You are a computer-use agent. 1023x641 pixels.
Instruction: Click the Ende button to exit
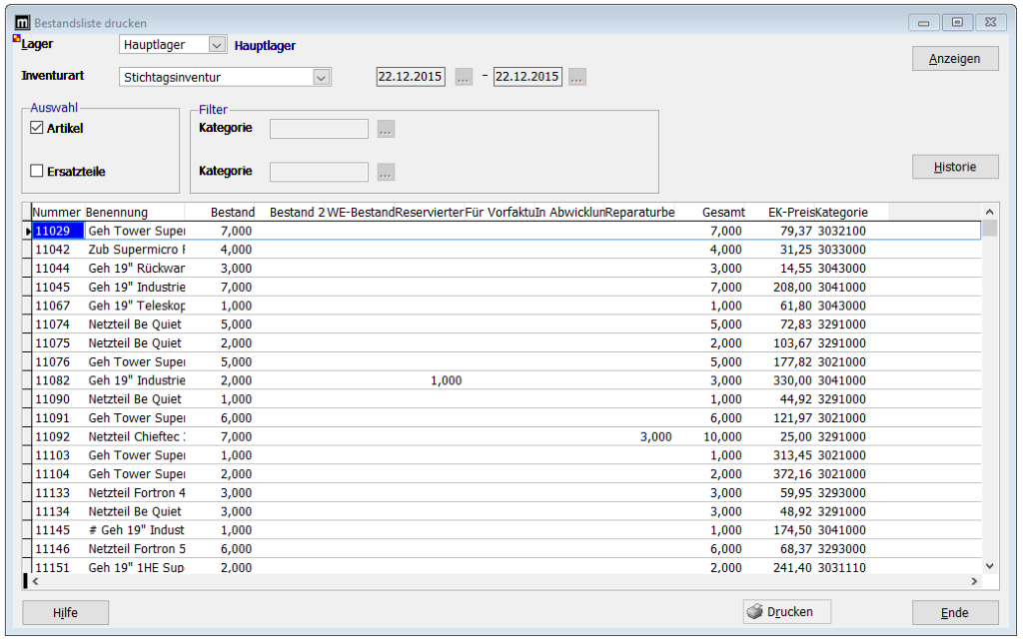pyautogui.click(x=955, y=612)
